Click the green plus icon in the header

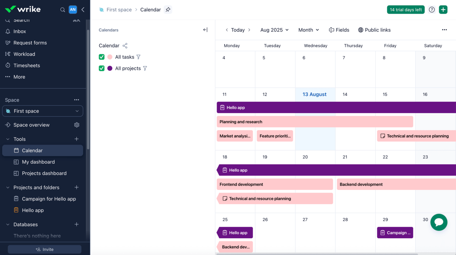point(443,10)
